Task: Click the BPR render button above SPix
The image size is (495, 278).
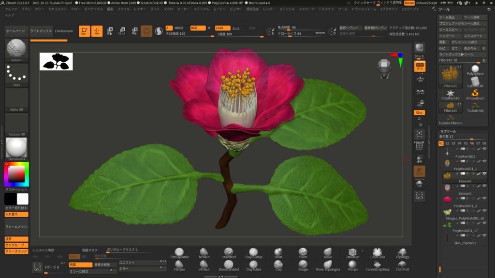Action: click(419, 48)
